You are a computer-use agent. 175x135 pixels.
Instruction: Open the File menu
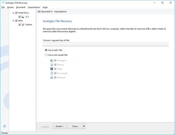[3, 7]
